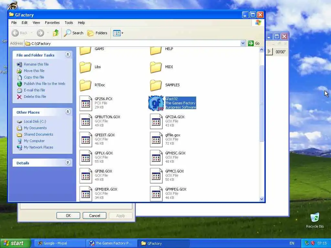
Task: Open the File menu
Action: [14, 23]
